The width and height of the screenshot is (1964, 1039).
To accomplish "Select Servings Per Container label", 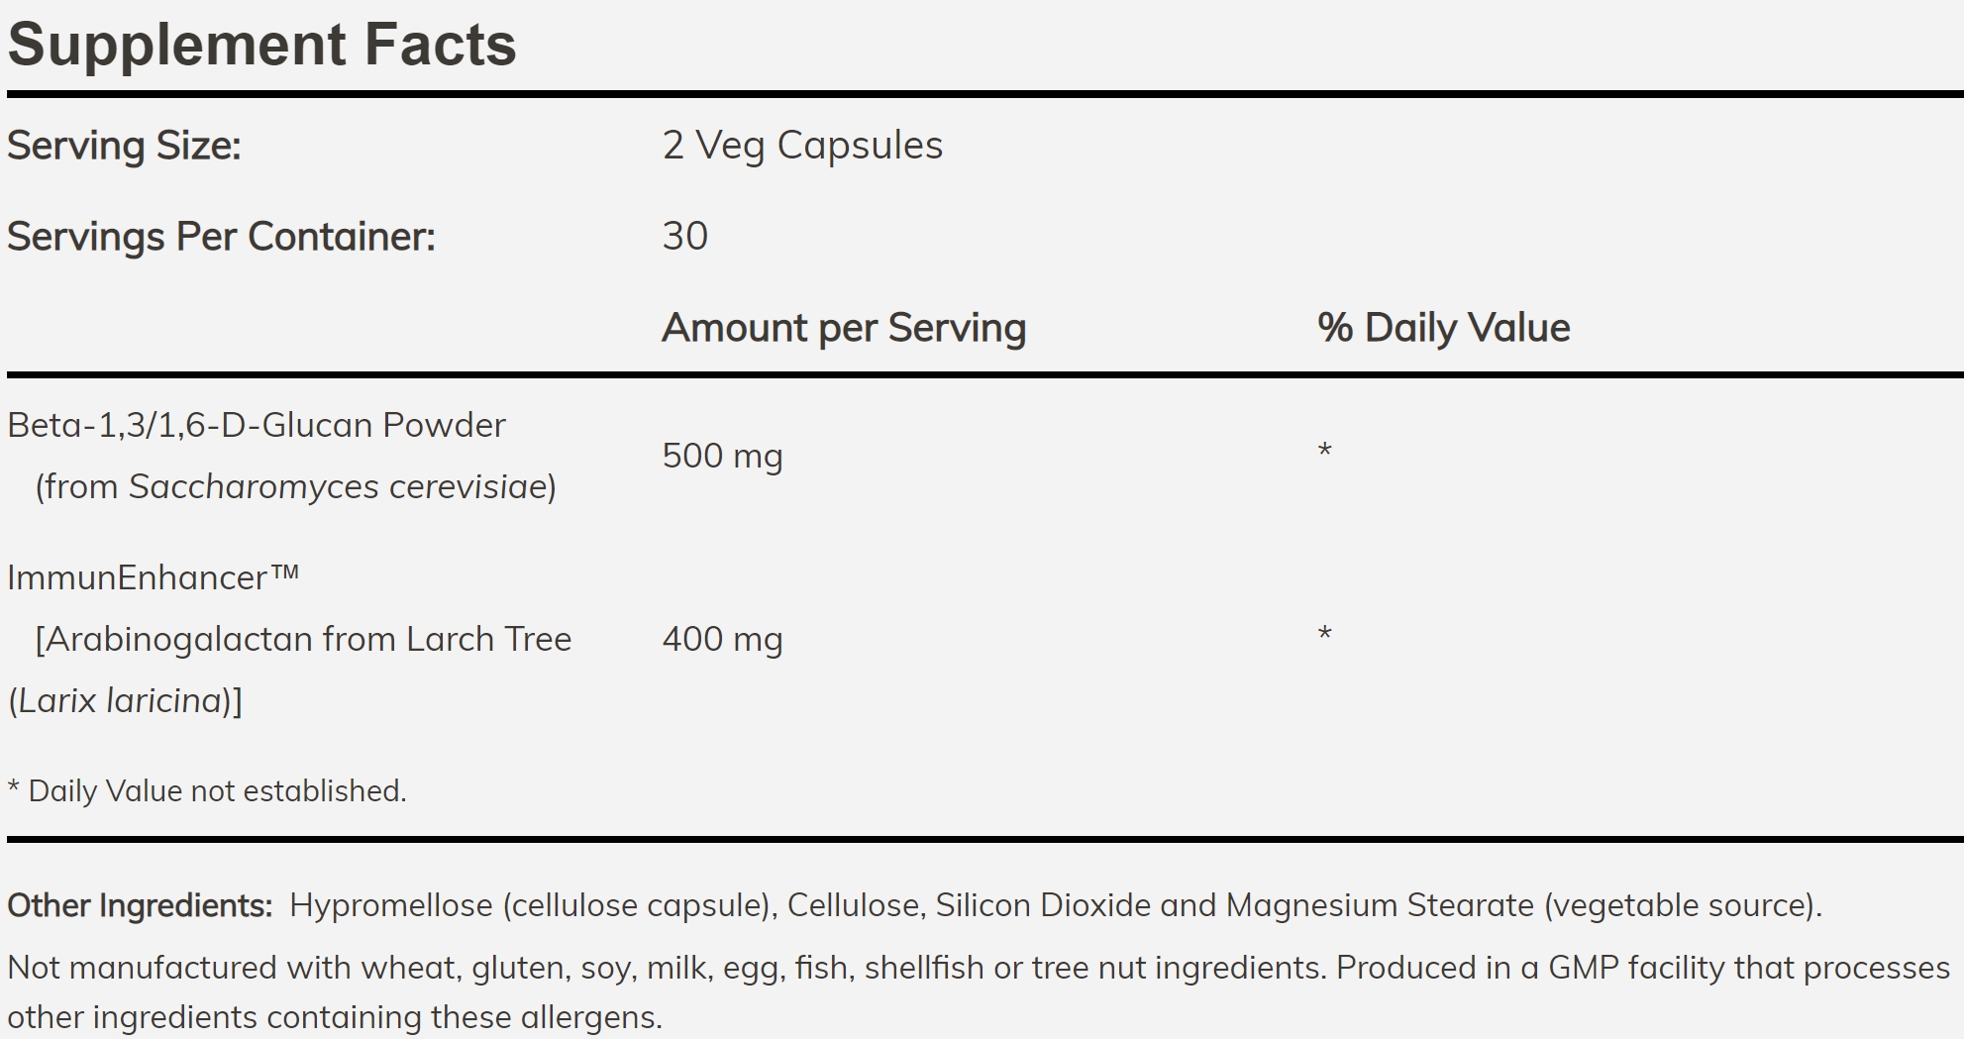I will [x=222, y=237].
